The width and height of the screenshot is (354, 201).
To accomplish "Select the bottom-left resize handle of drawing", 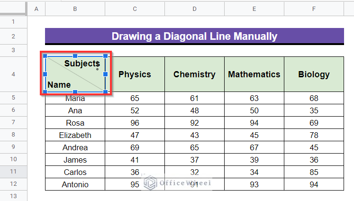I will pos(45,91).
